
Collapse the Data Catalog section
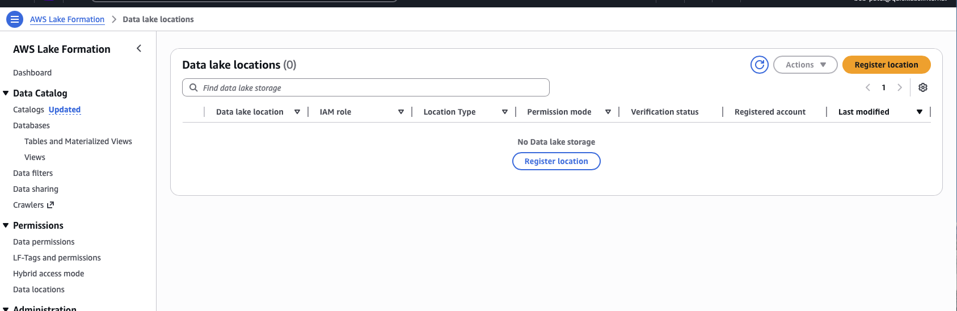coord(6,93)
